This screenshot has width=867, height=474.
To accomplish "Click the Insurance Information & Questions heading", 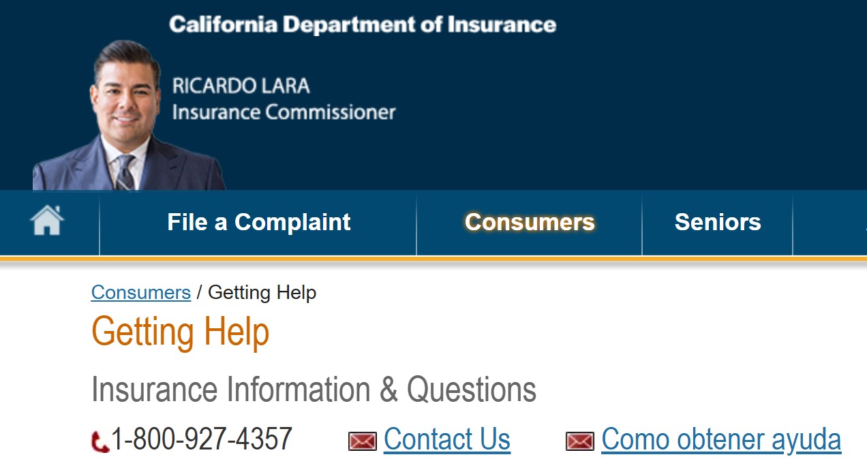I will (x=314, y=390).
